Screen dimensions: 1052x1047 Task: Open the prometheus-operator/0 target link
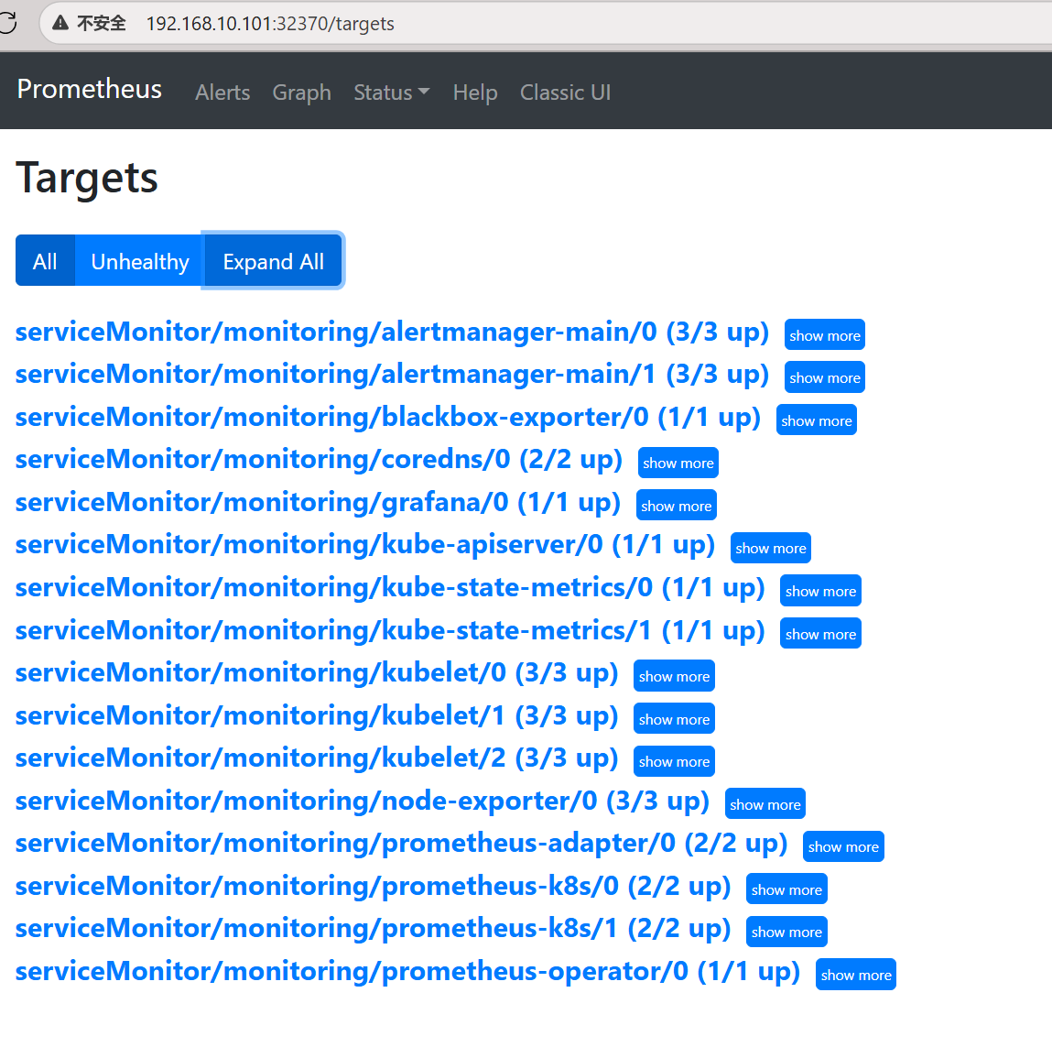click(x=408, y=972)
